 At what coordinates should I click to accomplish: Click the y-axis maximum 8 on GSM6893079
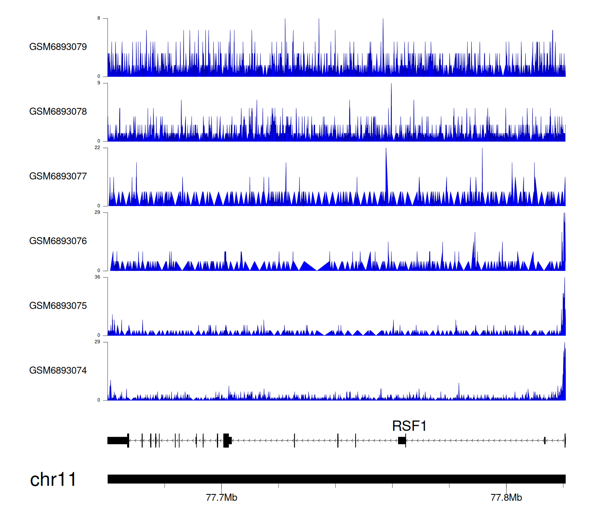pyautogui.click(x=99, y=18)
